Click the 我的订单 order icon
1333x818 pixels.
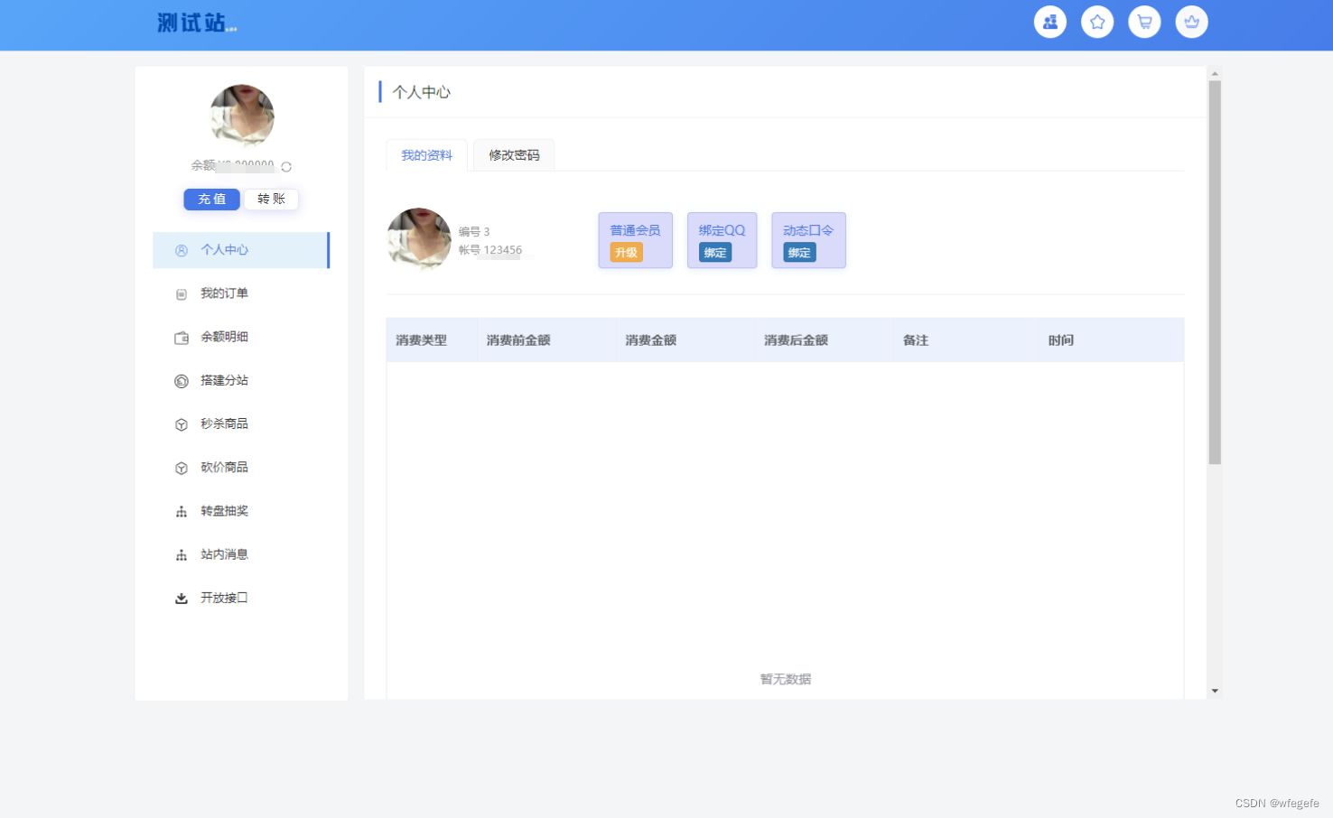coord(181,293)
